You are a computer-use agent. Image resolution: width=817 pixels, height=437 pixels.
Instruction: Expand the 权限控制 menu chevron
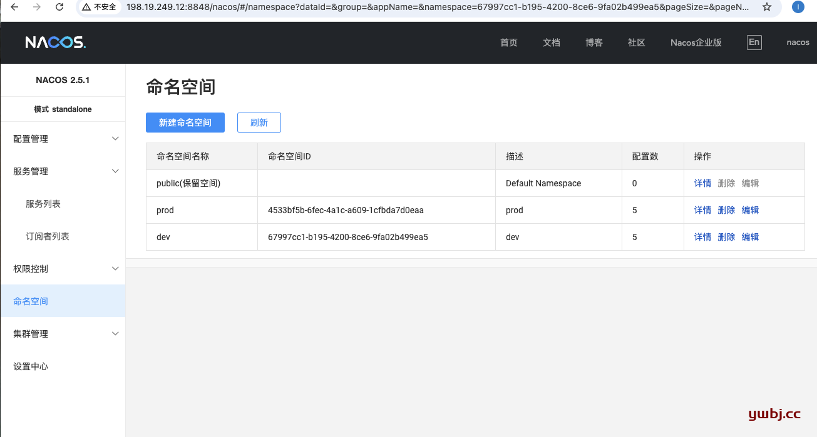(x=115, y=269)
